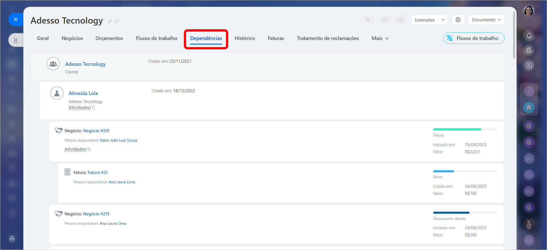547x250 pixels.
Task: Open the Documento dropdown
Action: click(486, 20)
